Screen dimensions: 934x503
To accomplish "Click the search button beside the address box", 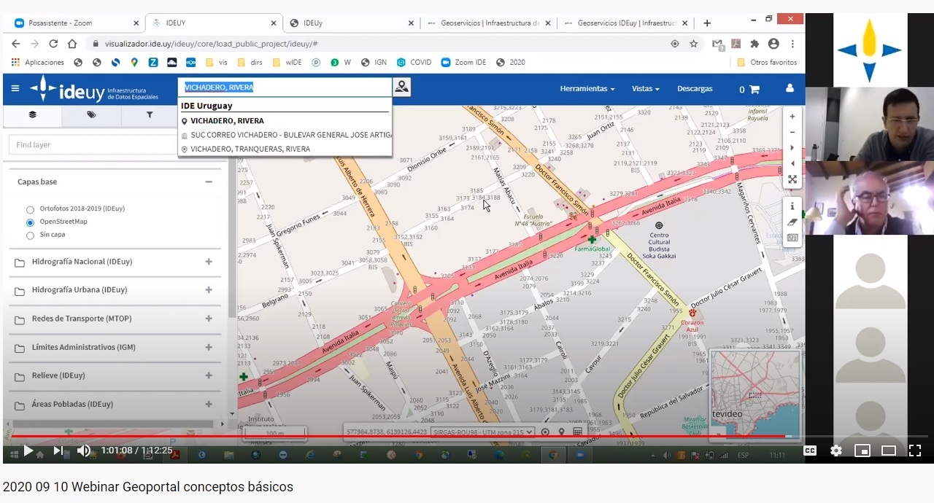I will 401,87.
